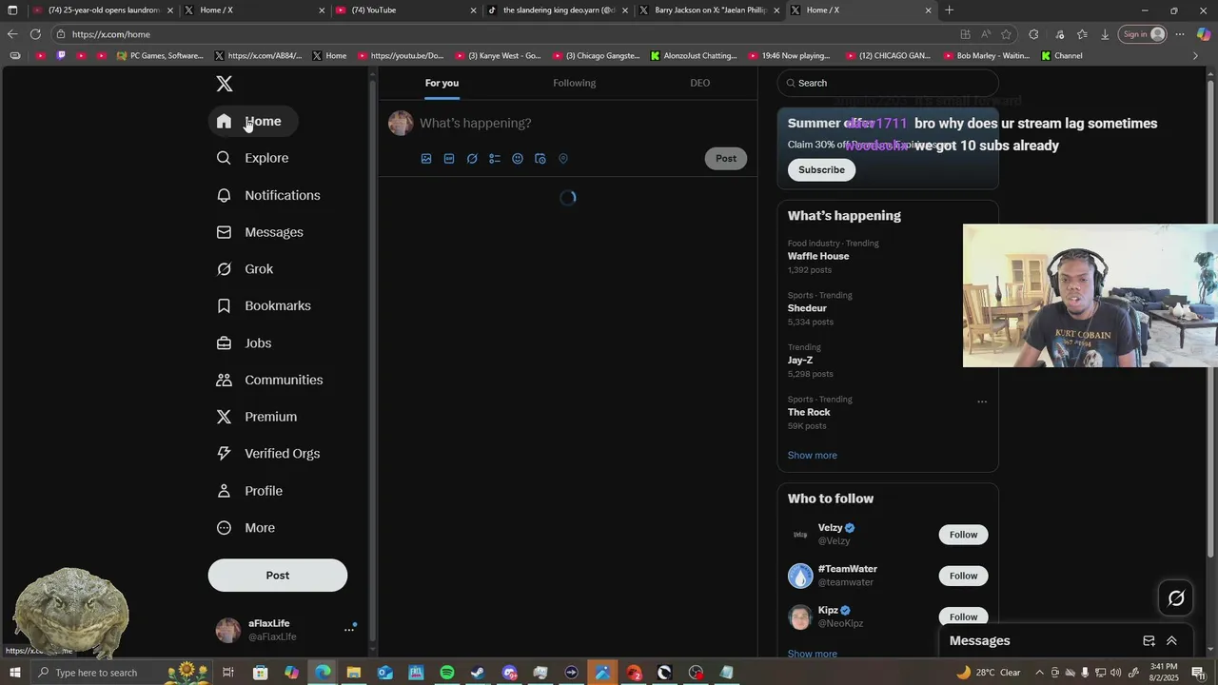Click the large Post button in sidebar
Image resolution: width=1218 pixels, height=685 pixels.
point(278,575)
